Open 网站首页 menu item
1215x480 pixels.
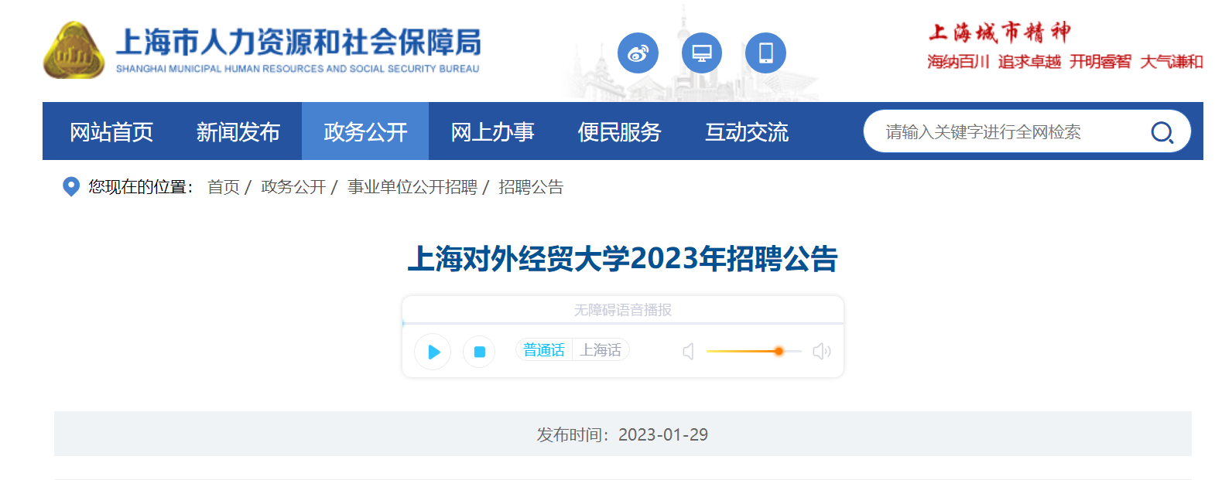[111, 131]
